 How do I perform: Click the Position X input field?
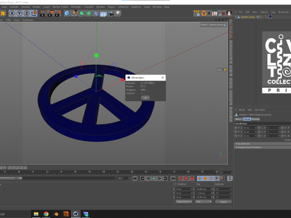click(184, 189)
